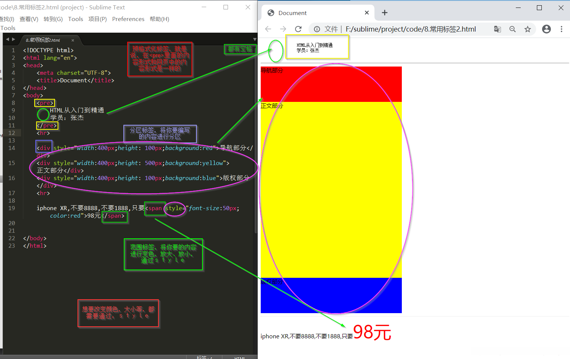This screenshot has width=570, height=359.
Task: Open the Chrome profile avatar
Action: 546,29
